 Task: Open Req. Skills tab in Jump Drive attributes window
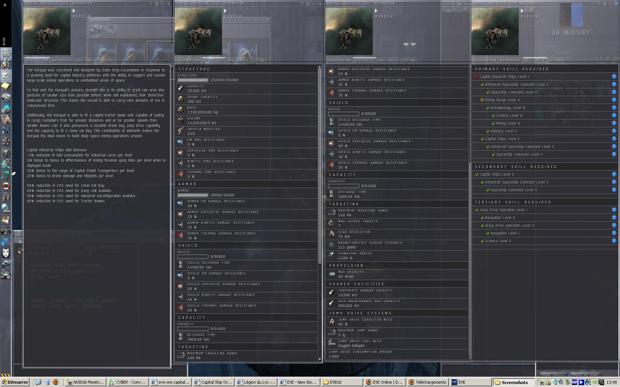[389, 60]
